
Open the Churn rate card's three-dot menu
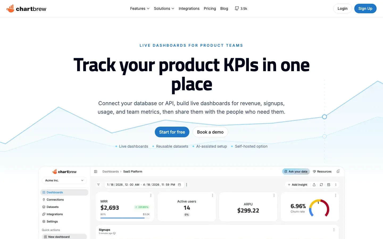coord(336,195)
